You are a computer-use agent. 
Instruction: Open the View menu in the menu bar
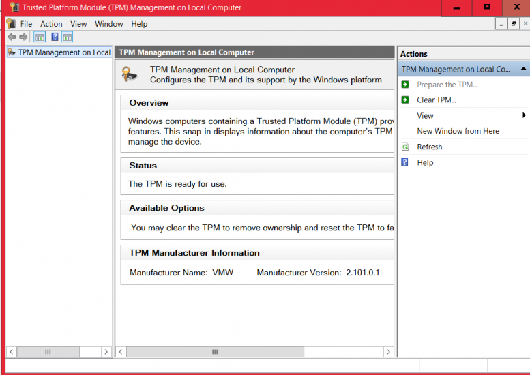click(x=78, y=24)
